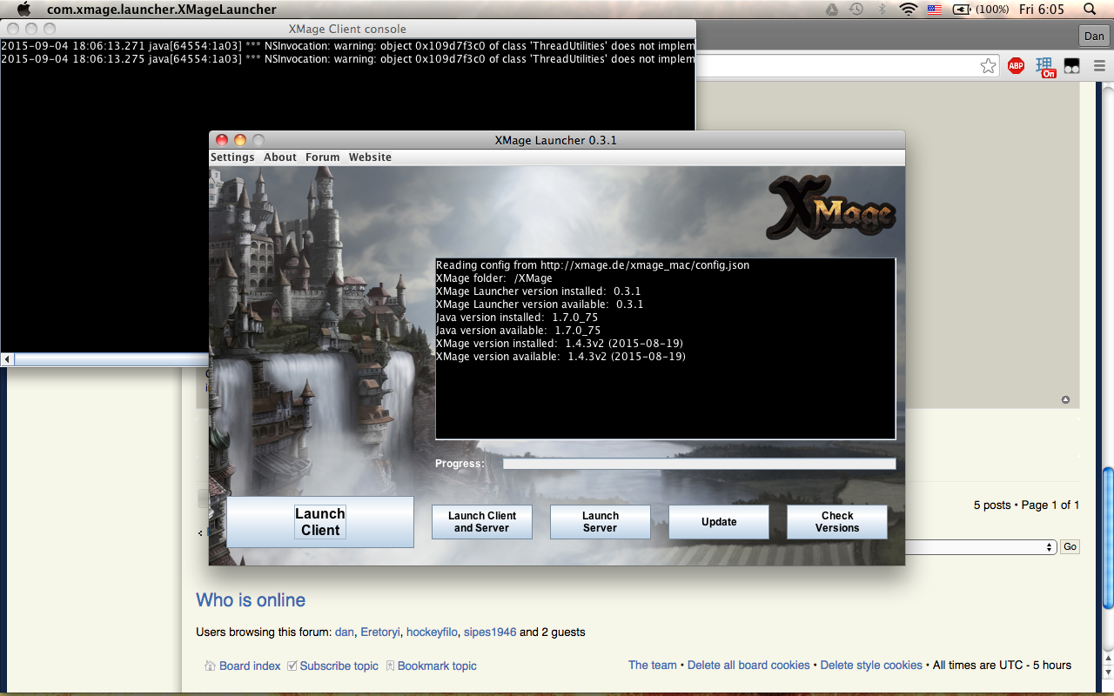
Task: Click console scrollbar left arrow
Action: click(7, 359)
